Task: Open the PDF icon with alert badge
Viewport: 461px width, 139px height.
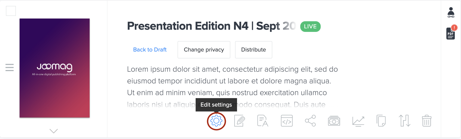Action: (451, 33)
